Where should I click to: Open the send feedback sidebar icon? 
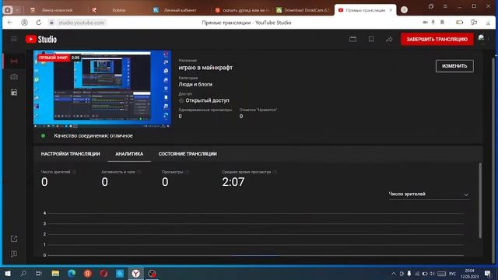(x=14, y=254)
